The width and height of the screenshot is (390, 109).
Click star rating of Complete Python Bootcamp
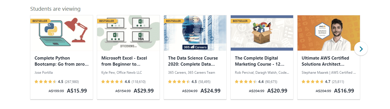[45, 82]
